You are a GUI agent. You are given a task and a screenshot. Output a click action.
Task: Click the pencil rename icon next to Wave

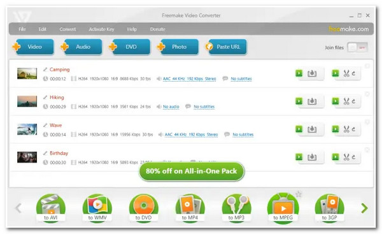(x=45, y=125)
